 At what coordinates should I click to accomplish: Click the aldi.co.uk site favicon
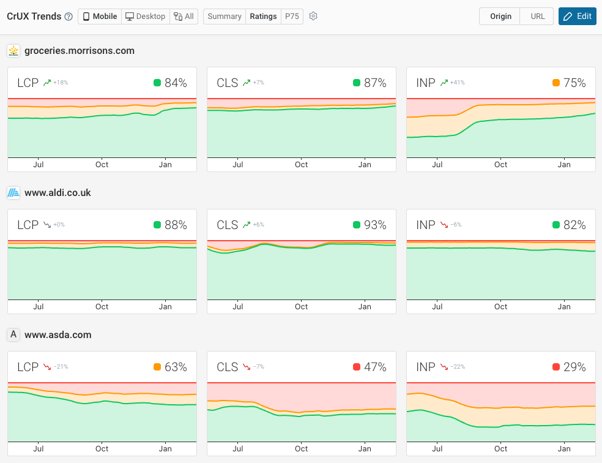coord(13,192)
